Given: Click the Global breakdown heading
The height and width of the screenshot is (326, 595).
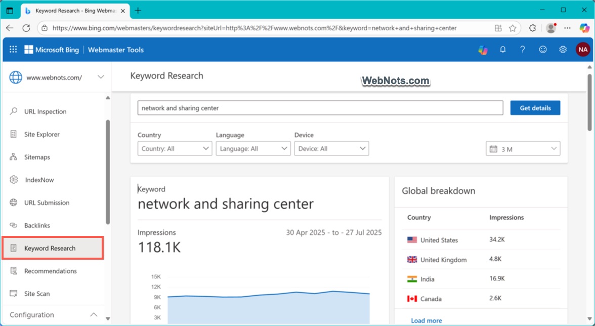Looking at the screenshot, I should pos(439,191).
